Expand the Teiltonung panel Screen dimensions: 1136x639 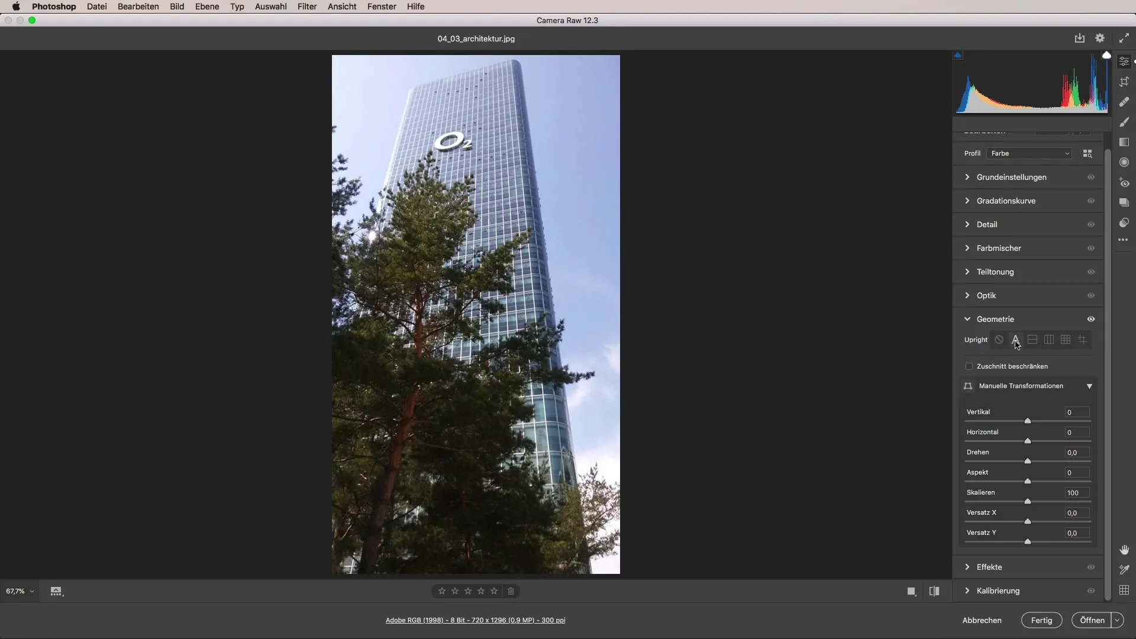coord(967,272)
